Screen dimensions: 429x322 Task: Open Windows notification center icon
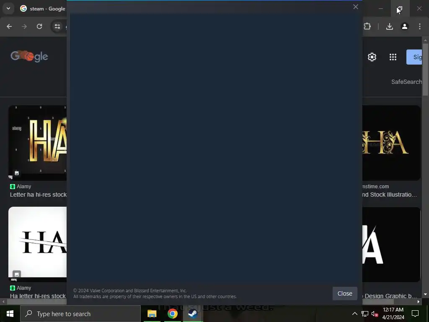pos(415,314)
